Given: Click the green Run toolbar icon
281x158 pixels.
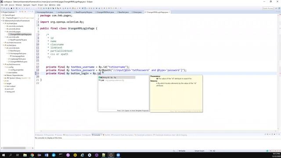Looking at the screenshot, I should pyautogui.click(x=48, y=8).
